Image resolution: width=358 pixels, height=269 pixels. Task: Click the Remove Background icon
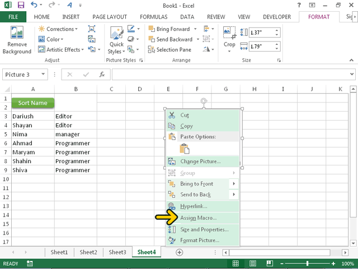pyautogui.click(x=17, y=39)
